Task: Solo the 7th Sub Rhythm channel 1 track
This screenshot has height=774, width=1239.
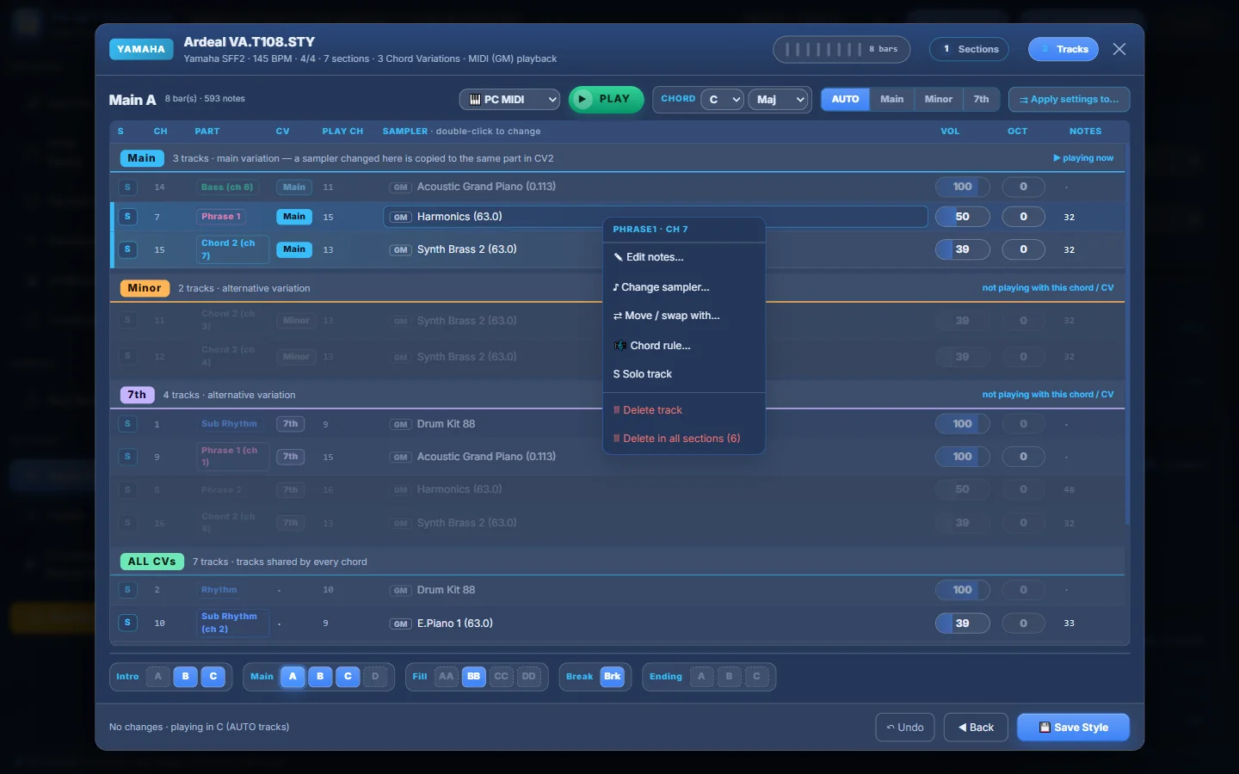Action: (x=127, y=424)
